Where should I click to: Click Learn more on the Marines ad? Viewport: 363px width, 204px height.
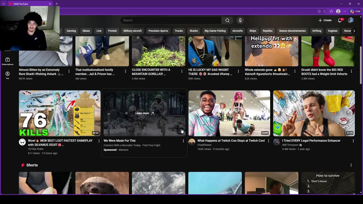[x=144, y=113]
